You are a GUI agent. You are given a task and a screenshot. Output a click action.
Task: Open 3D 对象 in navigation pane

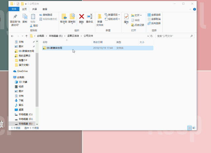tap(21, 82)
